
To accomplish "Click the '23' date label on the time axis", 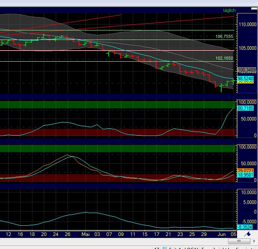I will 180,234.
